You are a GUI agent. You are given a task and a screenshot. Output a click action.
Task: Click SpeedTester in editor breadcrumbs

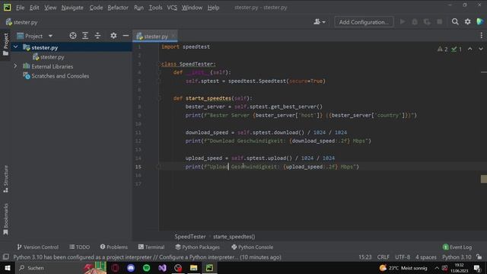coord(189,237)
